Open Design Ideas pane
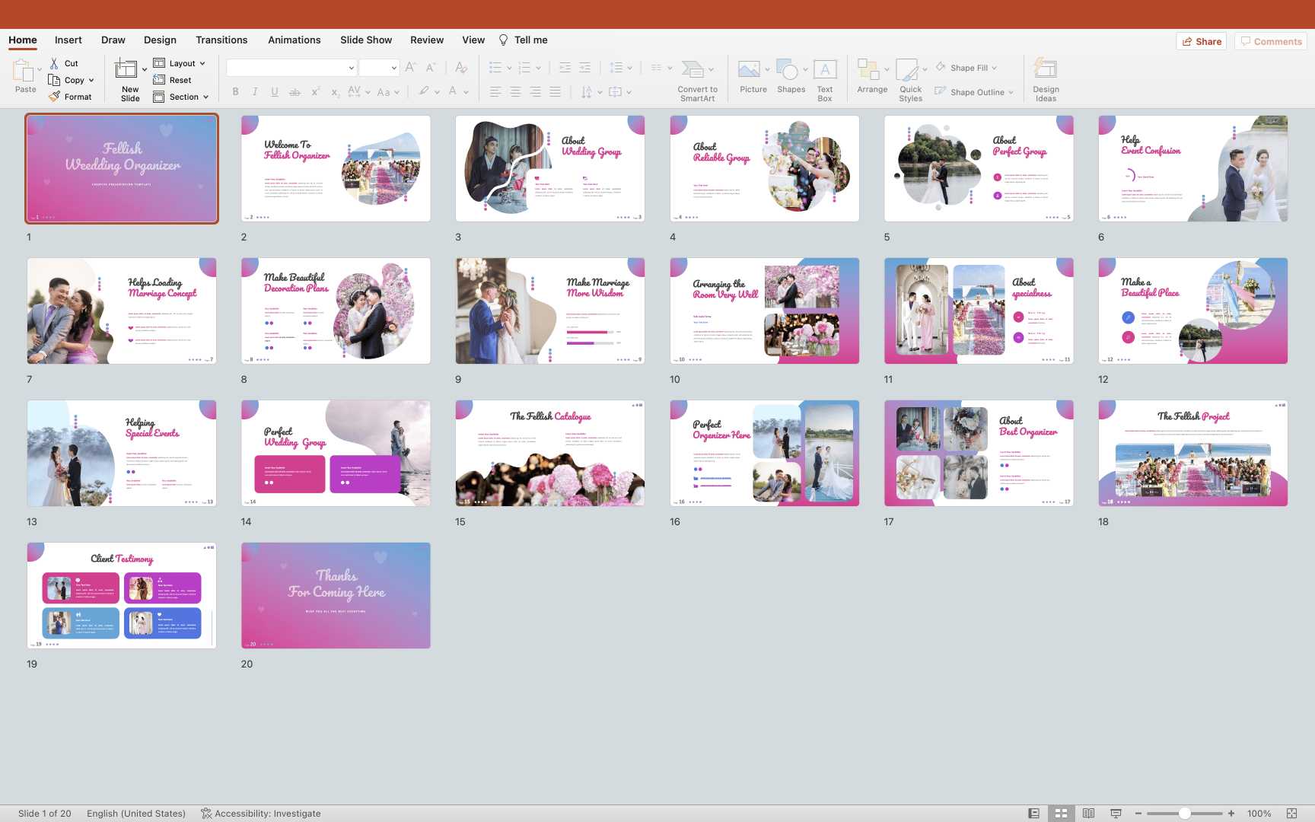The width and height of the screenshot is (1315, 822). point(1046,70)
